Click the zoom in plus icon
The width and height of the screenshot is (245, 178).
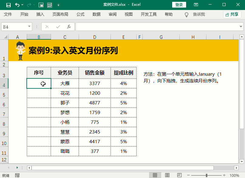click(224, 175)
